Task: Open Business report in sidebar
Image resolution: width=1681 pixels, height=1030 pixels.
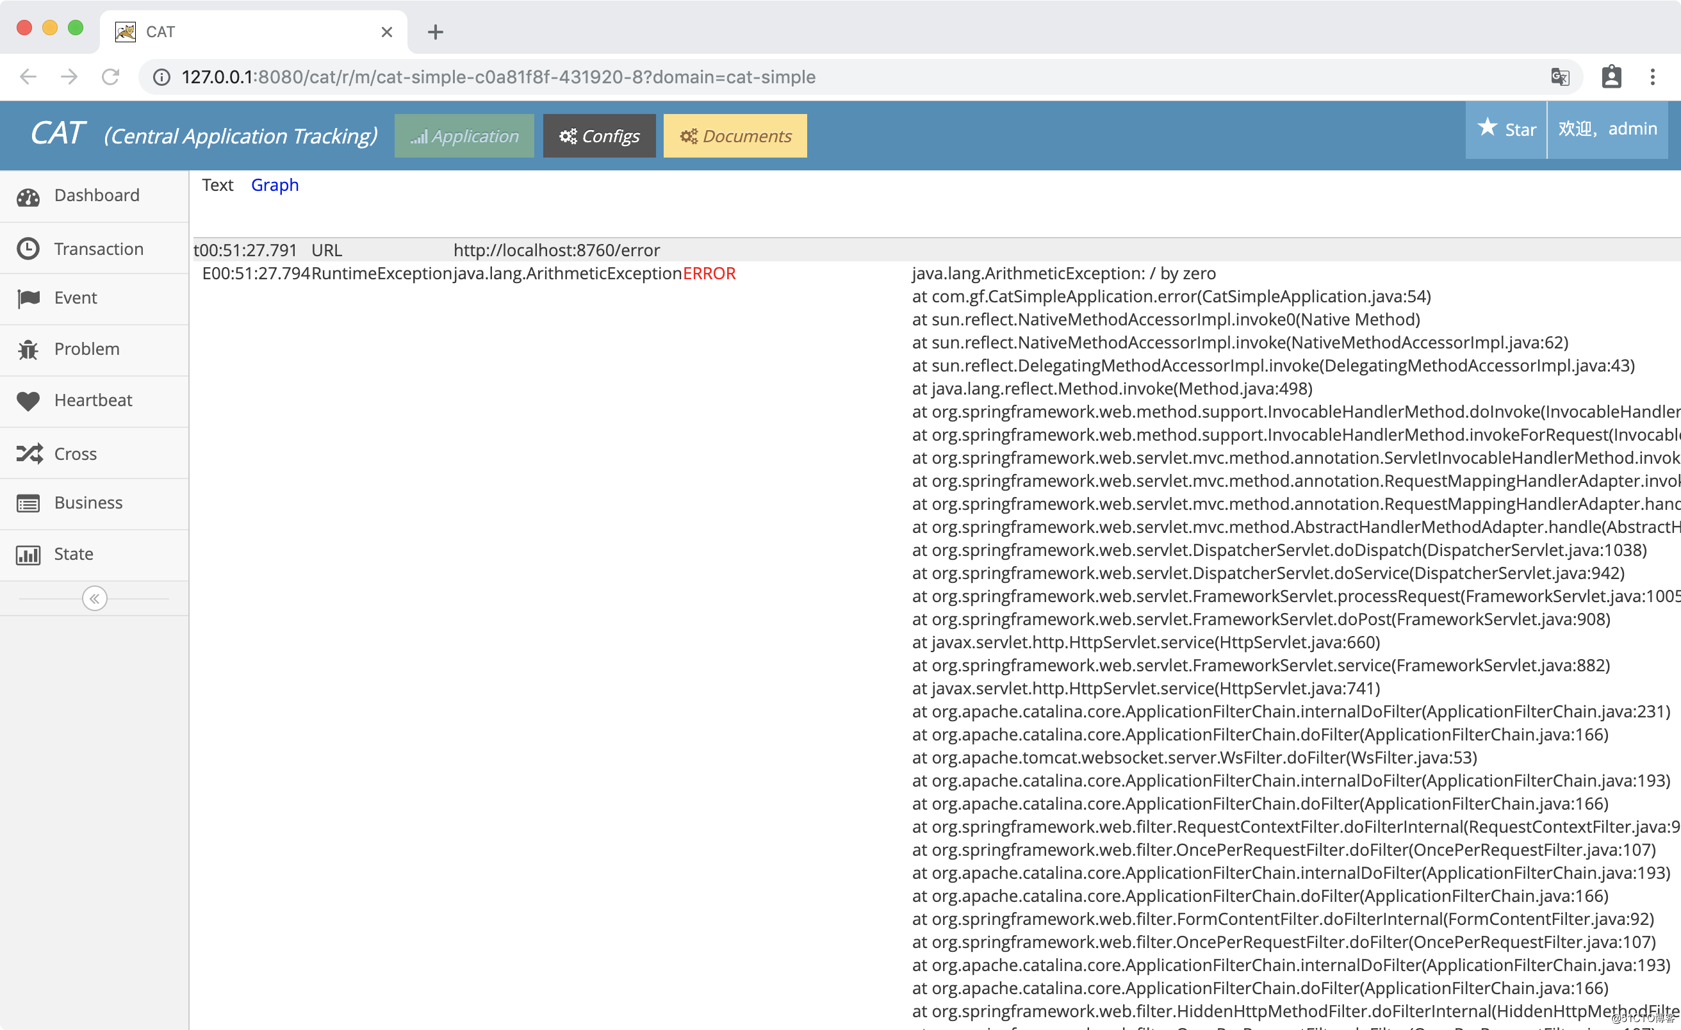Action: click(x=94, y=503)
